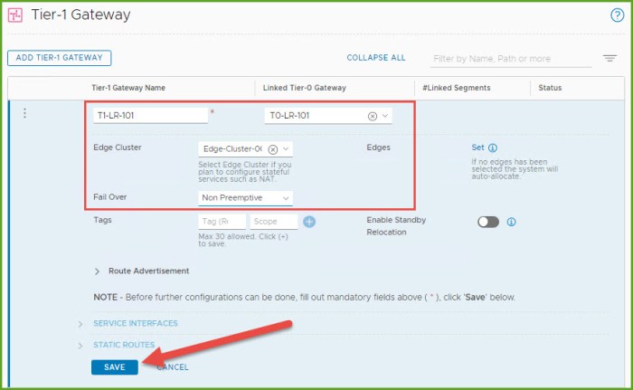The width and height of the screenshot is (633, 390).
Task: Click info icon next to standby relocation toggle
Action: pyautogui.click(x=512, y=222)
